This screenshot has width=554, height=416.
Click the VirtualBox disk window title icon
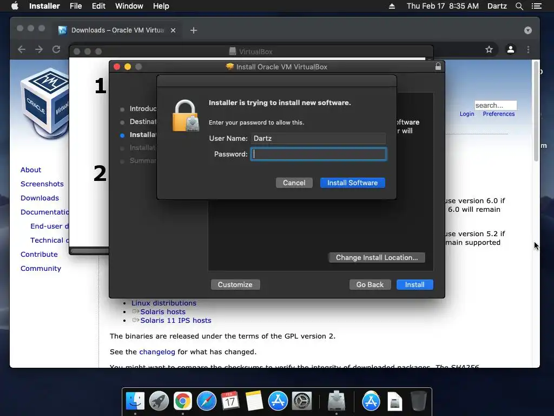[x=233, y=51]
